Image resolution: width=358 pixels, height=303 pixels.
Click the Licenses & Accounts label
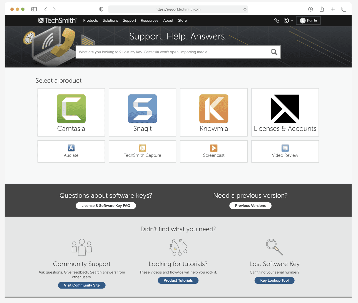(285, 128)
